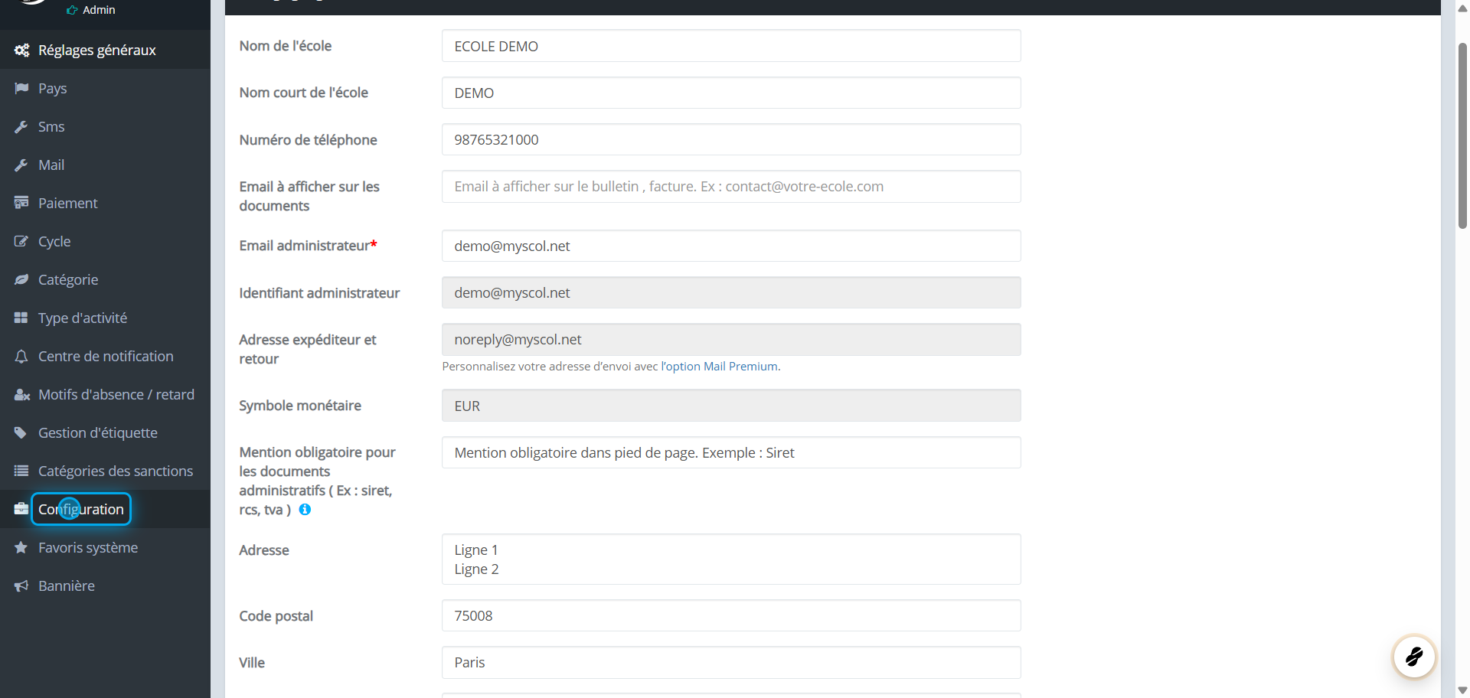Focus the Nom de l'école field
Image resolution: width=1470 pixels, height=698 pixels.
click(x=731, y=46)
